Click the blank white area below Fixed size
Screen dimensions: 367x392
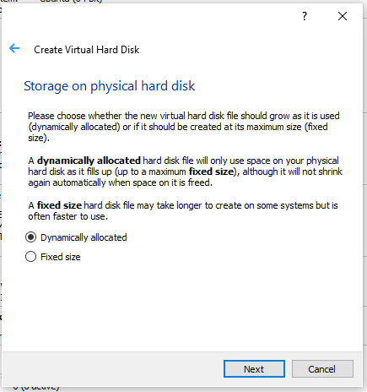[182, 307]
